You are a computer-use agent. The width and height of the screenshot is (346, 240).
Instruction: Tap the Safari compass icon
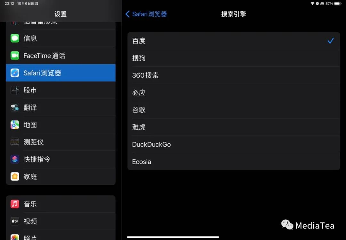15,73
